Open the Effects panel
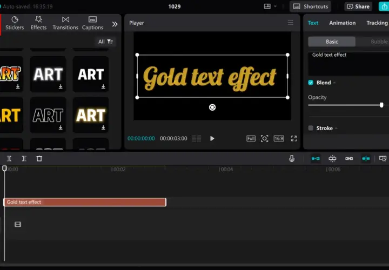Screen dimensions: 389x270 click(x=38, y=23)
